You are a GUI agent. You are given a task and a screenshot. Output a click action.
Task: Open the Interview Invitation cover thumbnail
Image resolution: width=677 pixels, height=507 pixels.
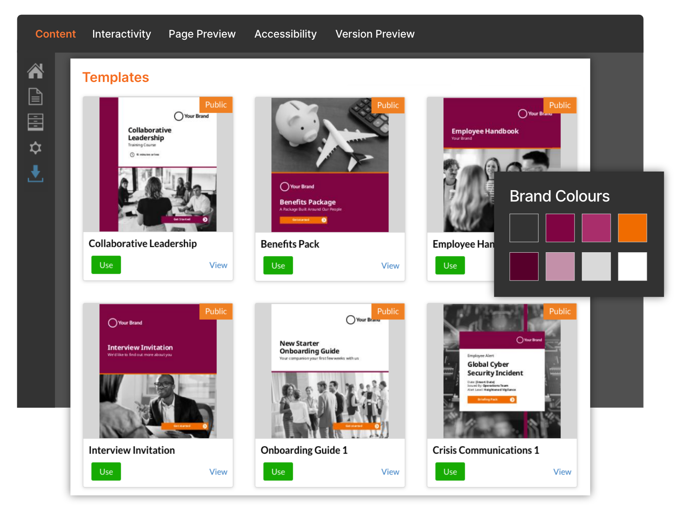tap(158, 371)
